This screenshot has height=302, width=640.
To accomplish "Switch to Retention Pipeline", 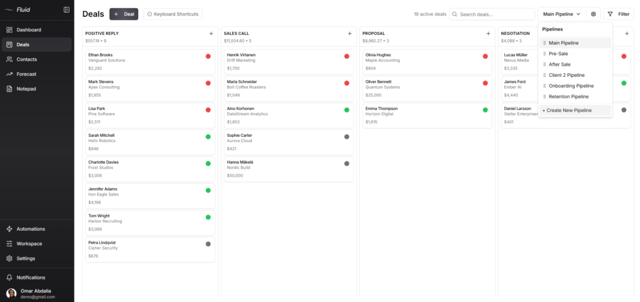I will pos(575,97).
